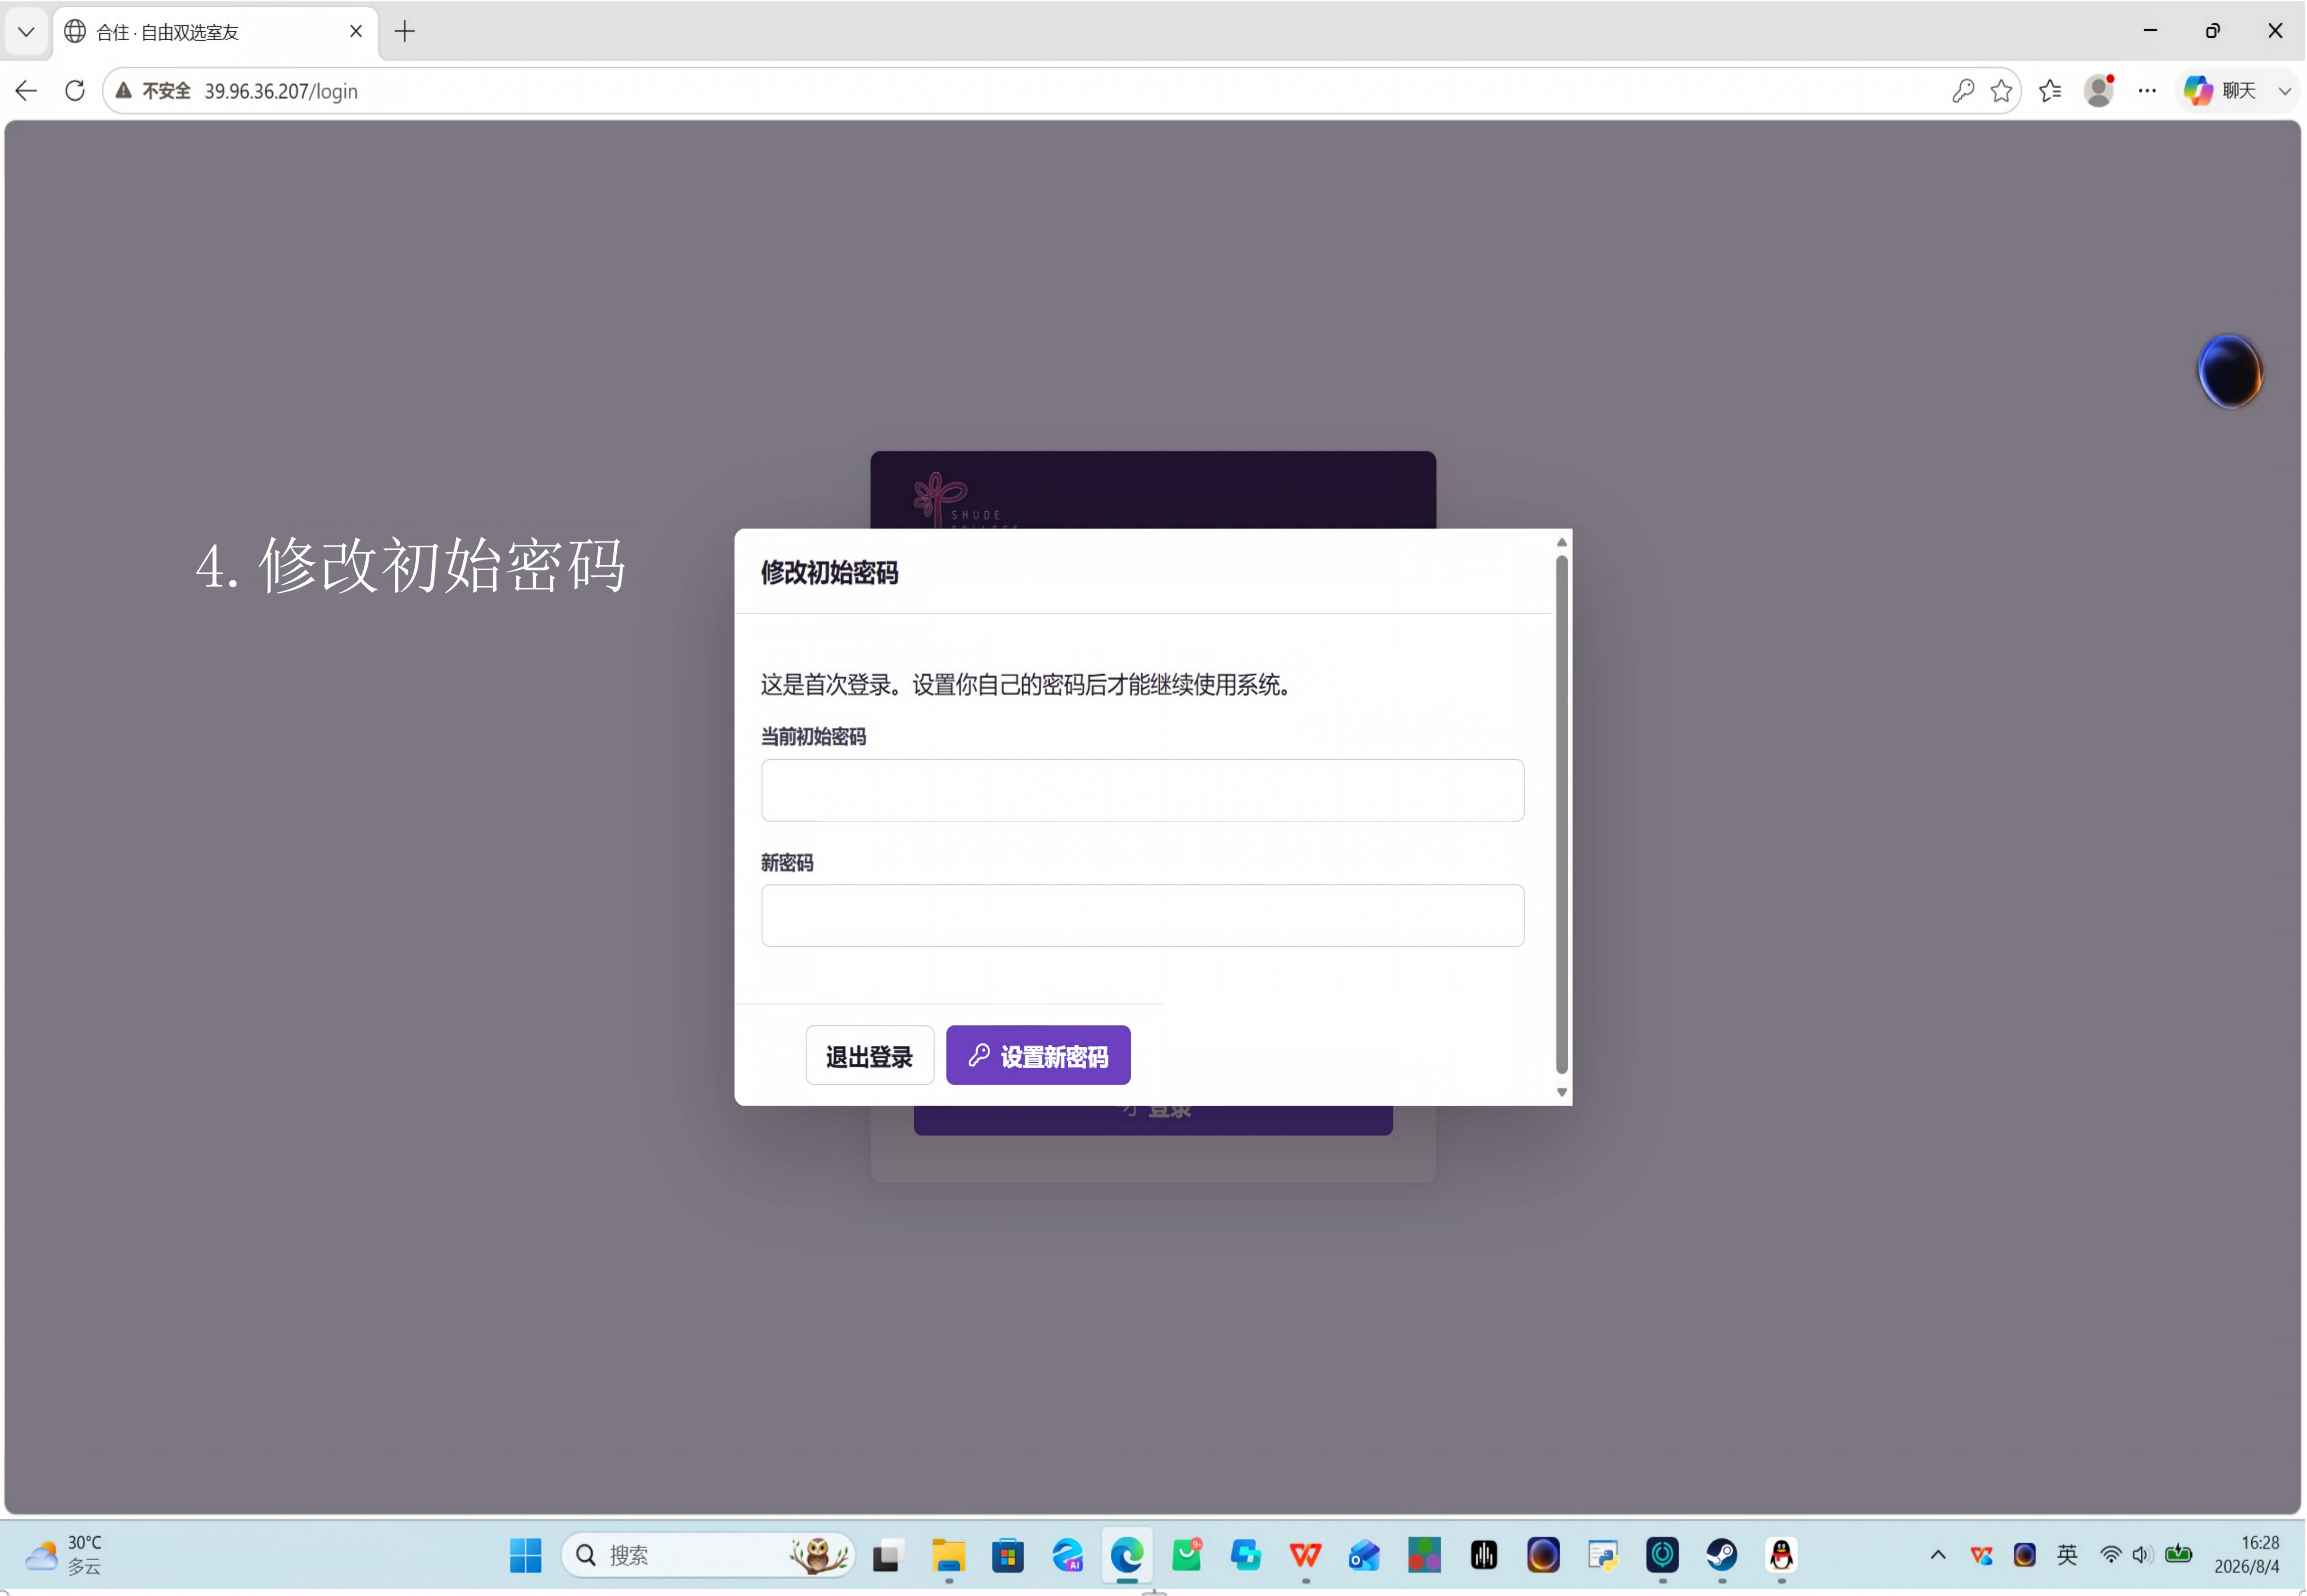Reload the current page
The width and height of the screenshot is (2307, 1596).
pos(75,91)
